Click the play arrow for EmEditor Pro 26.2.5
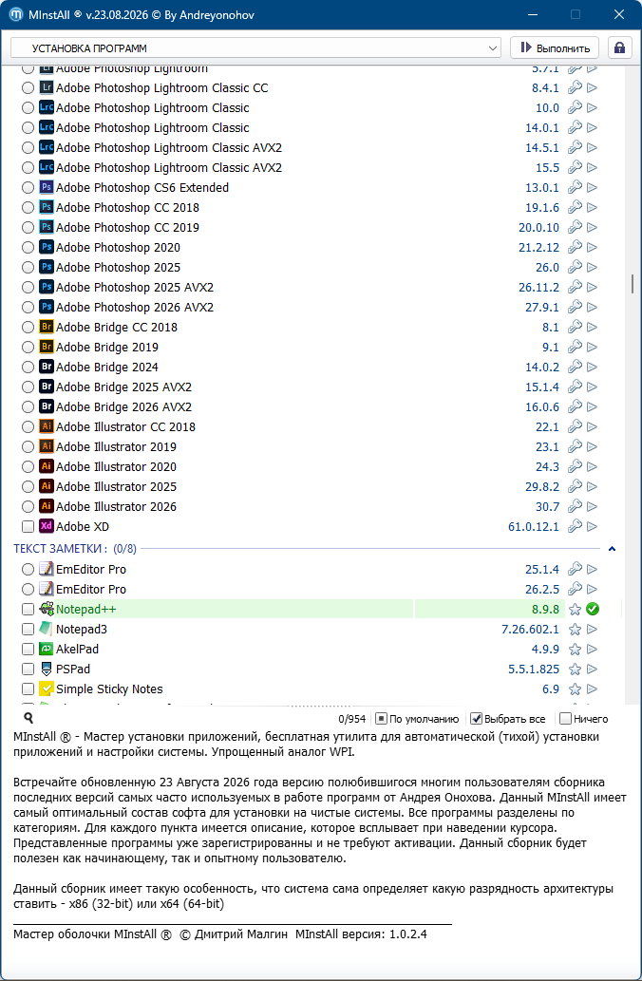 pos(592,590)
